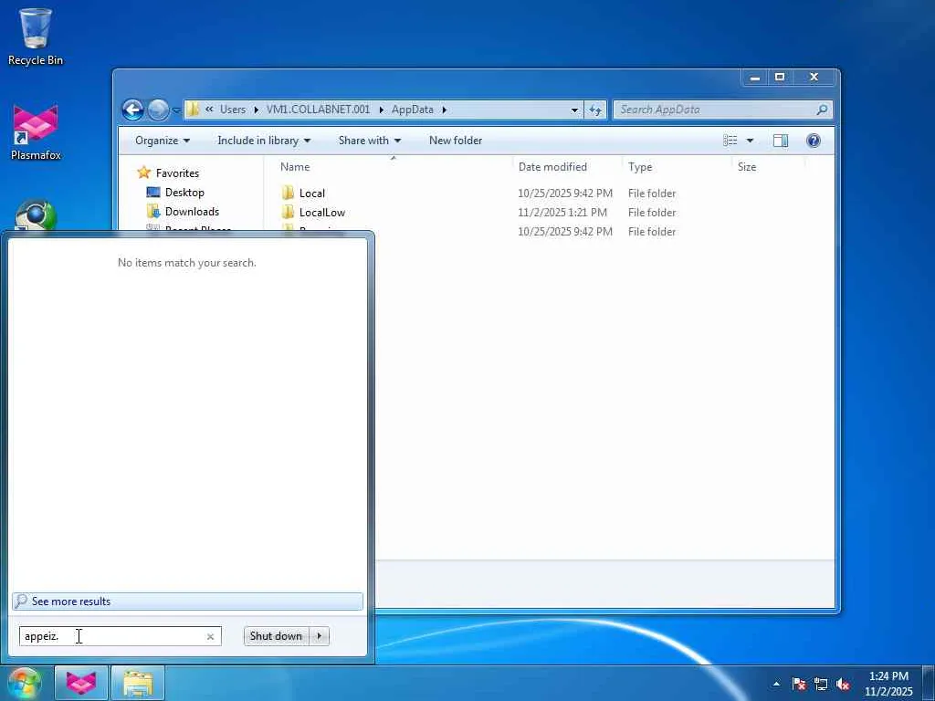The image size is (935, 701).
Task: Open the view options dropdown arrow
Action: click(751, 141)
